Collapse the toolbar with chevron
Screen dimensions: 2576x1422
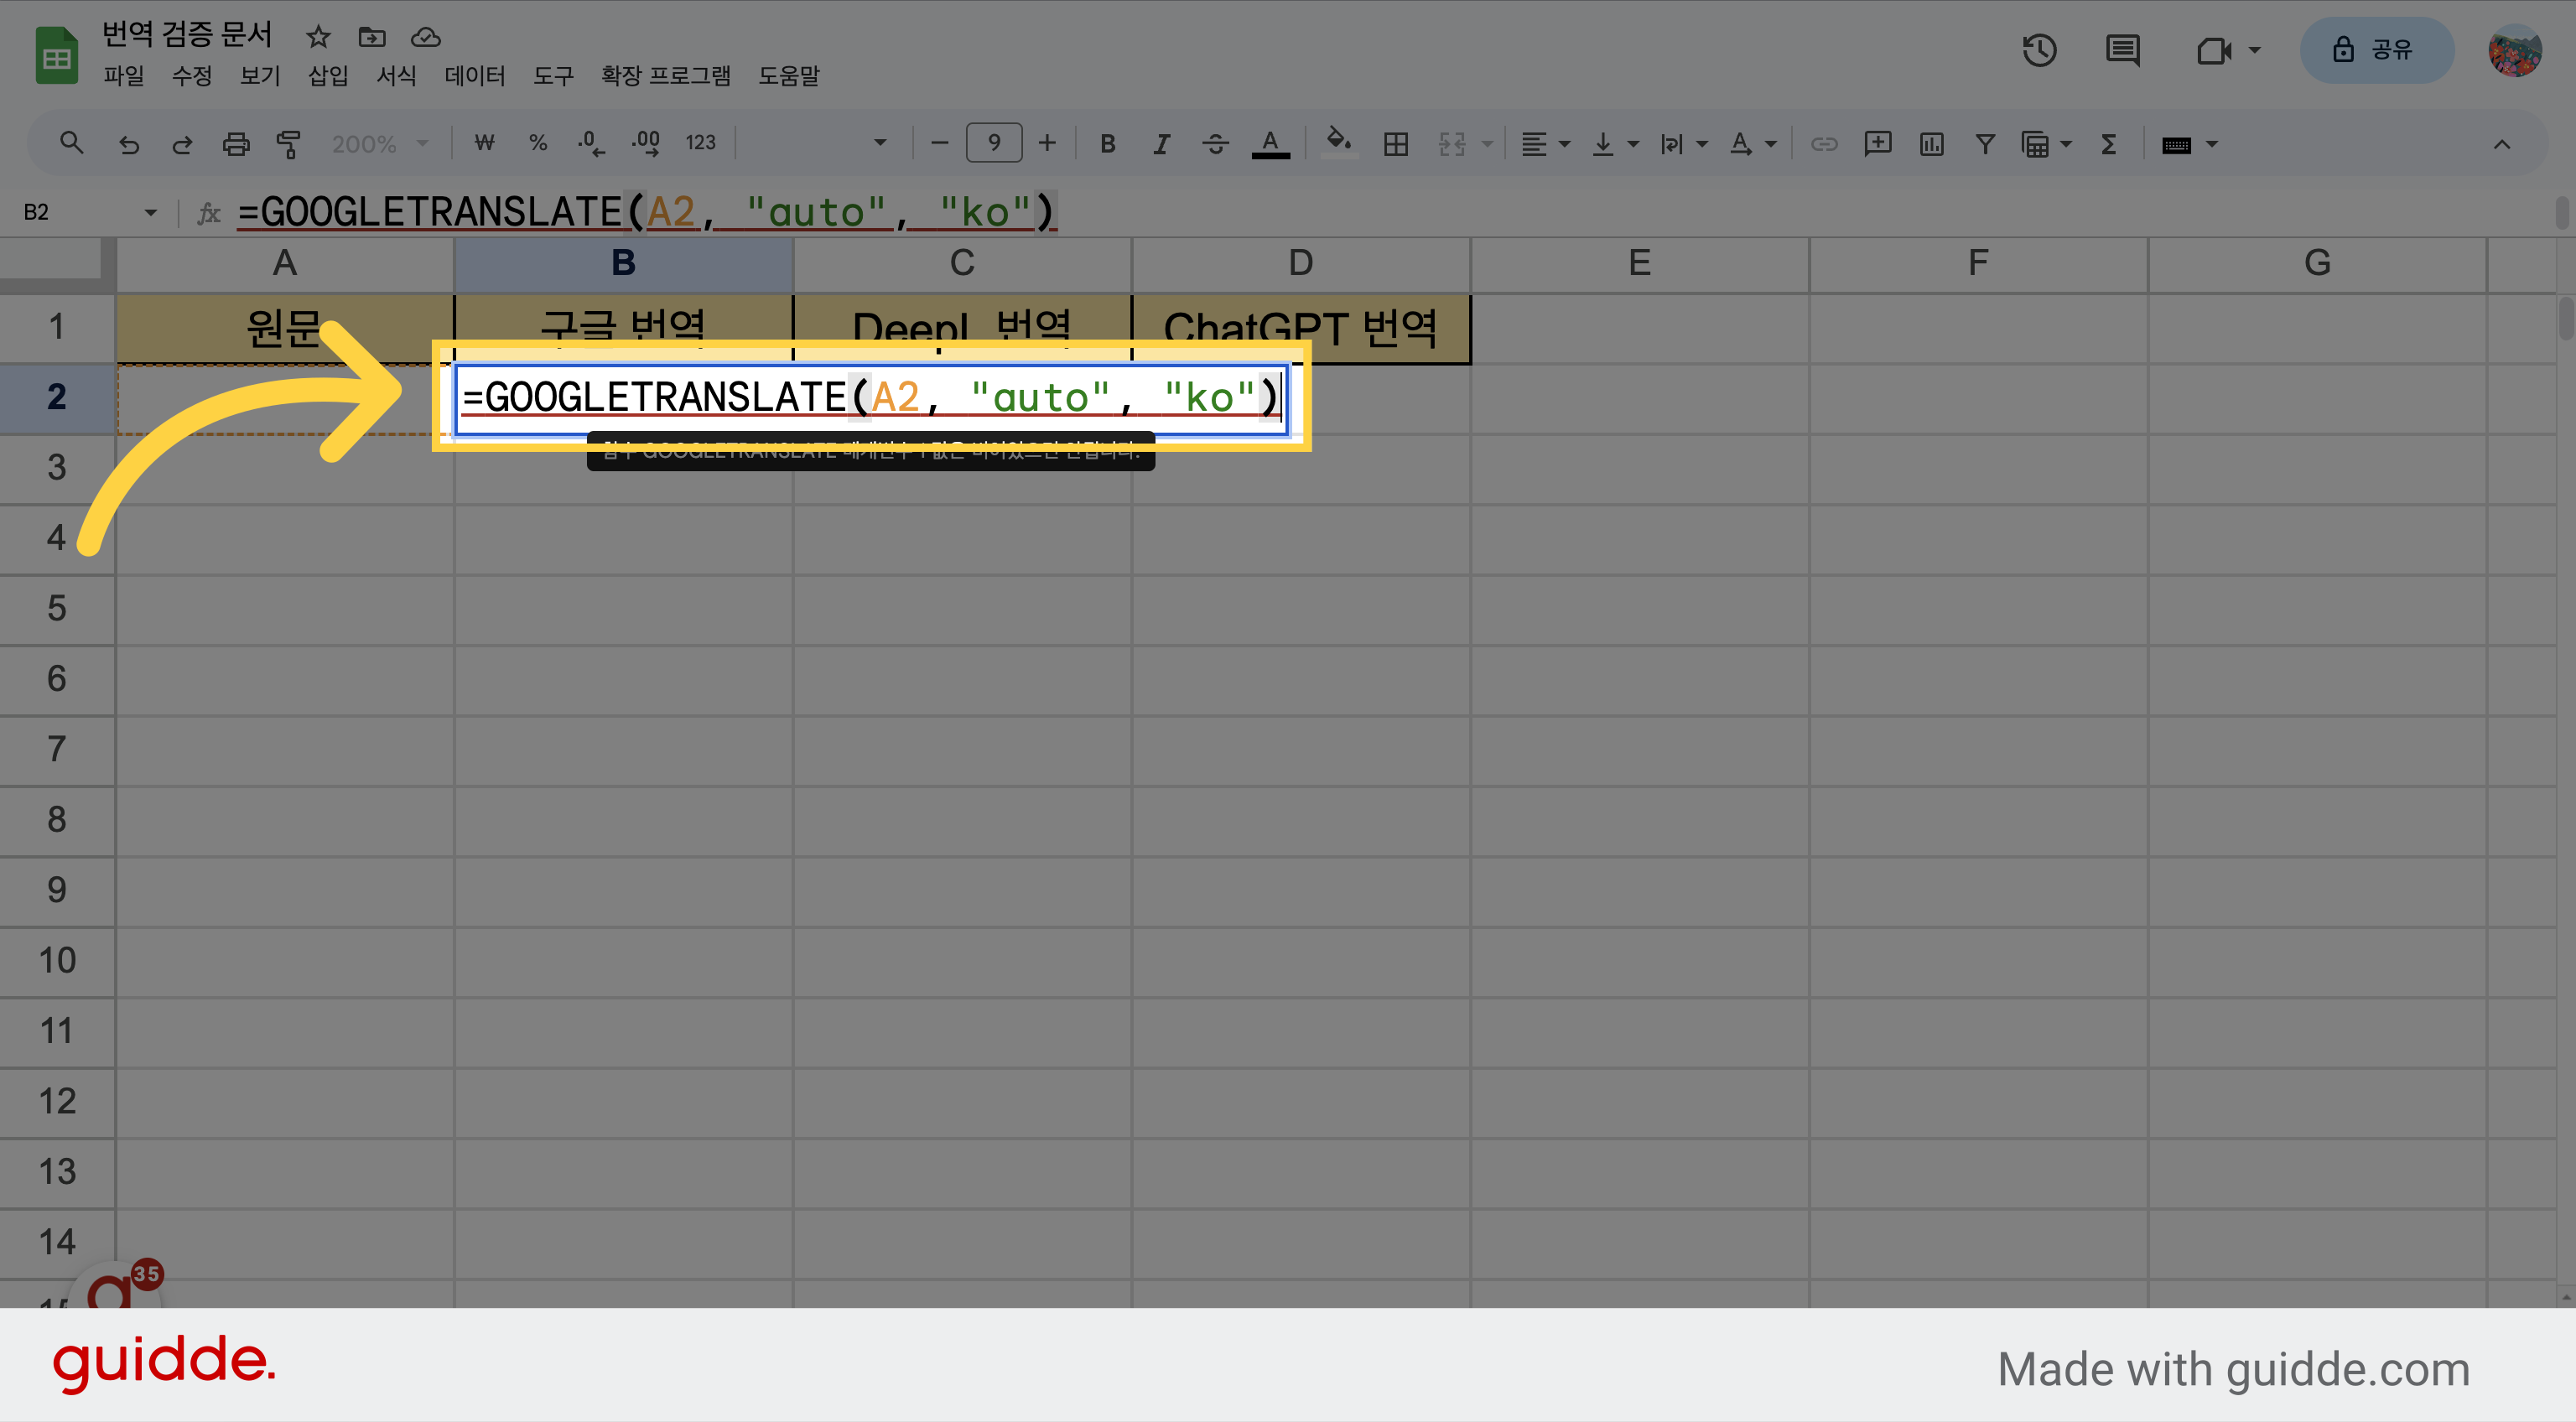click(x=2501, y=144)
